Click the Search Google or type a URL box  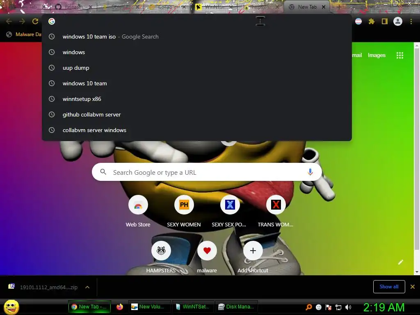(x=207, y=172)
